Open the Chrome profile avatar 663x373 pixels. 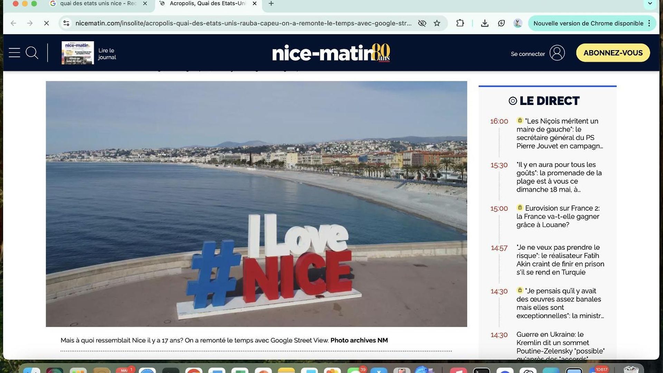pyautogui.click(x=518, y=23)
